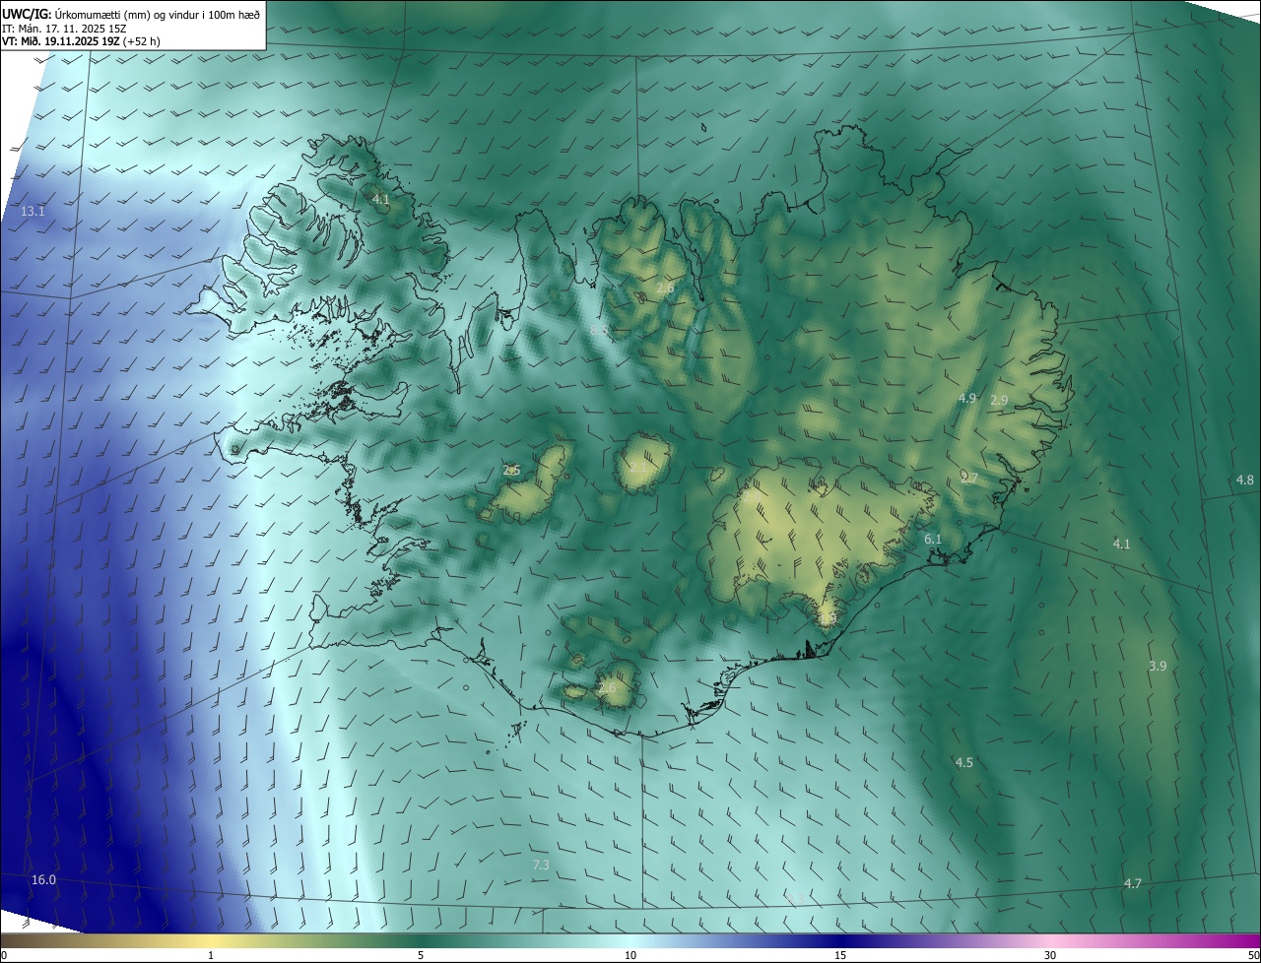Viewport: 1261px width, 963px height.
Task: Click the title text 'UWC/IG: Úrkomumætti (mm)'
Action: coord(77,15)
